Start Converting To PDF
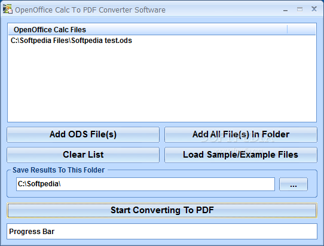324x246 pixels. [x=162, y=210]
